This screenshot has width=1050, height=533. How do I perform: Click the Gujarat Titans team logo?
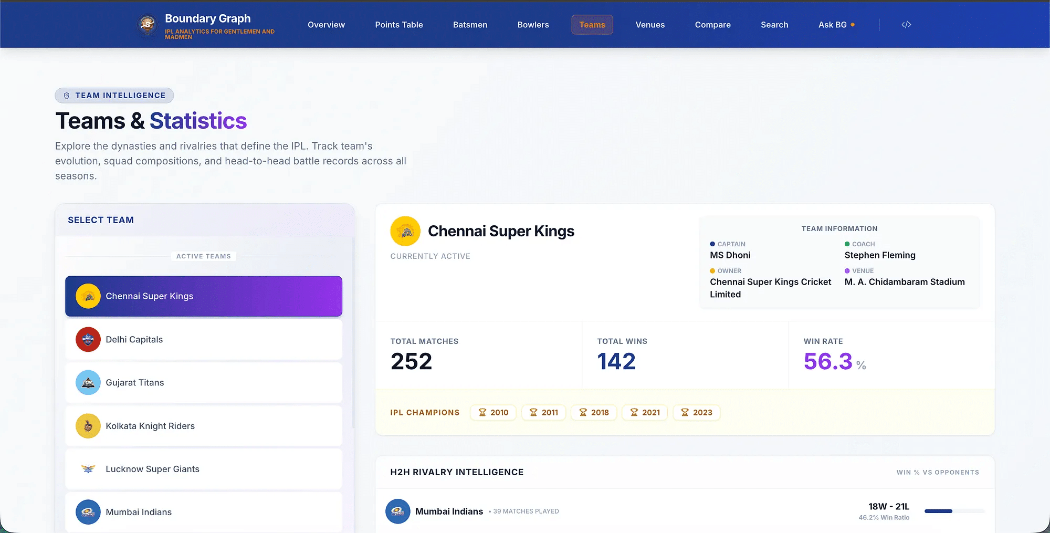88,383
